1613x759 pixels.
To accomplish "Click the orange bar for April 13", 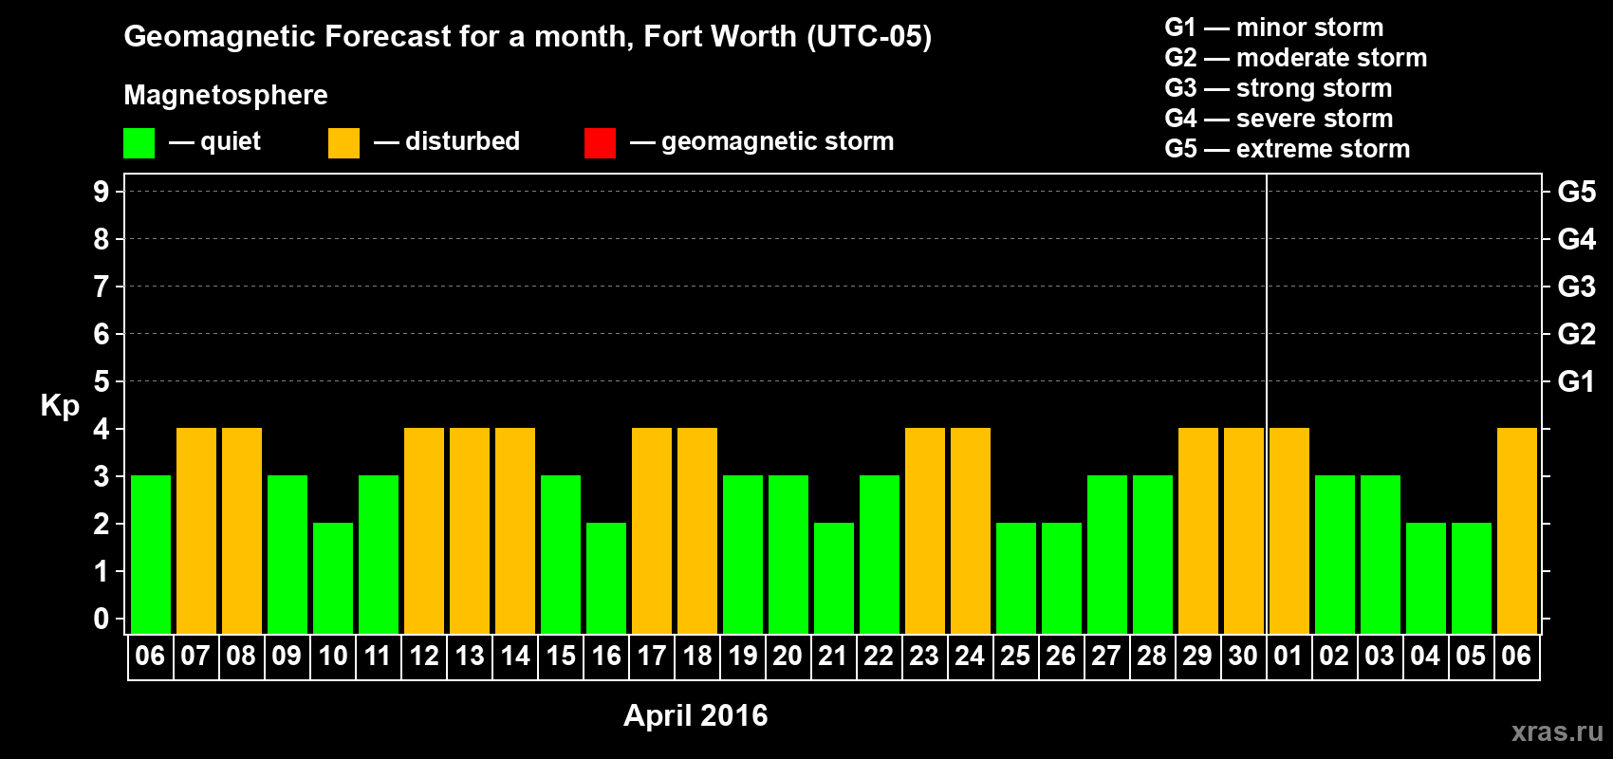I will pos(470,530).
